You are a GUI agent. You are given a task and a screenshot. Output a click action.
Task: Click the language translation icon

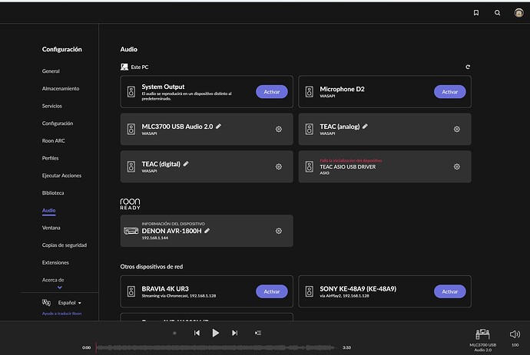click(x=46, y=302)
